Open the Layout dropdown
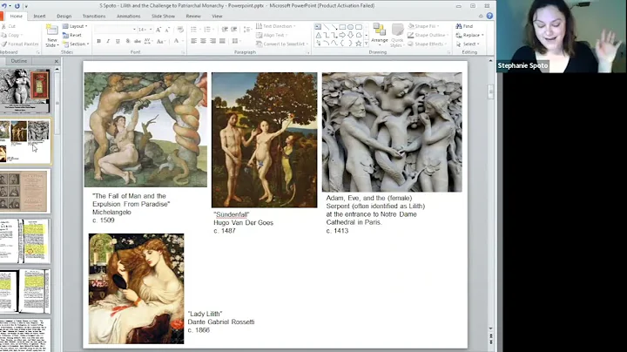Viewport: 627px width, 352px height. point(75,26)
